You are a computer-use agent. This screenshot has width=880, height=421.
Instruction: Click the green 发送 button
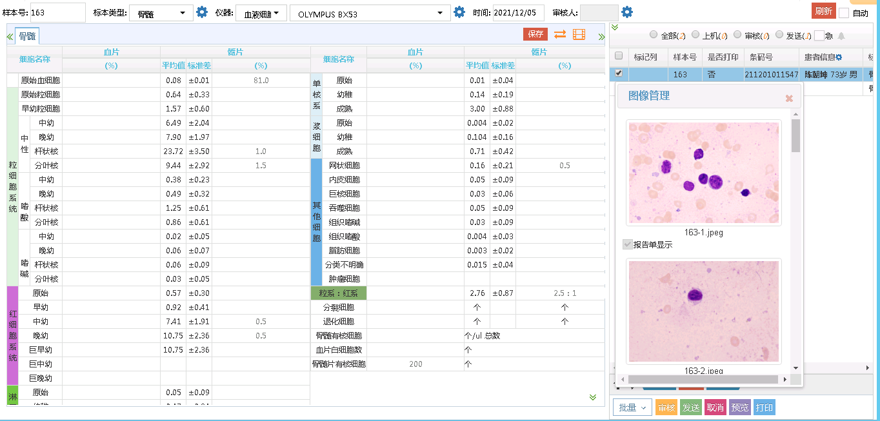[x=690, y=407]
